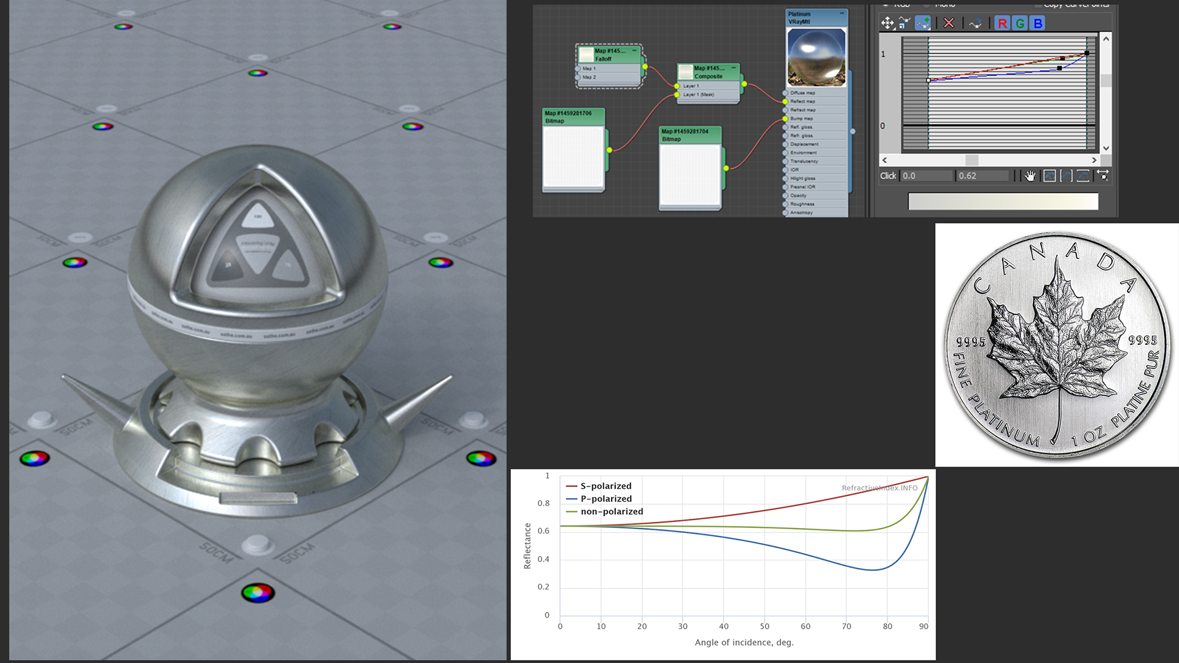Collapse the Composite node with minus button
This screenshot has width=1179, height=663.
click(733, 68)
